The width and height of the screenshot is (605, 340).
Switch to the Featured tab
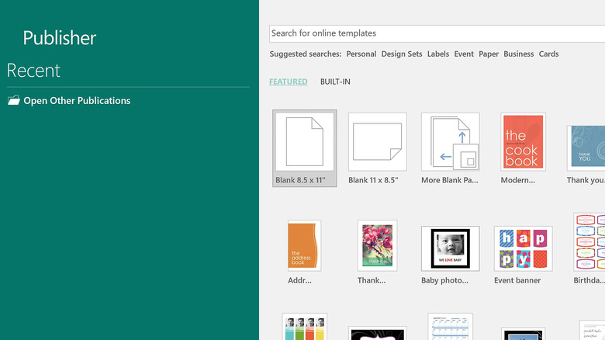288,82
